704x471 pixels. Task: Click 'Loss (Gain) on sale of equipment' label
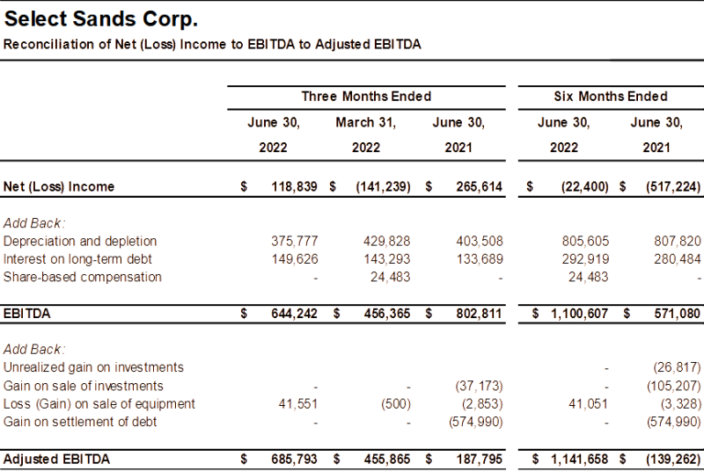tap(99, 404)
